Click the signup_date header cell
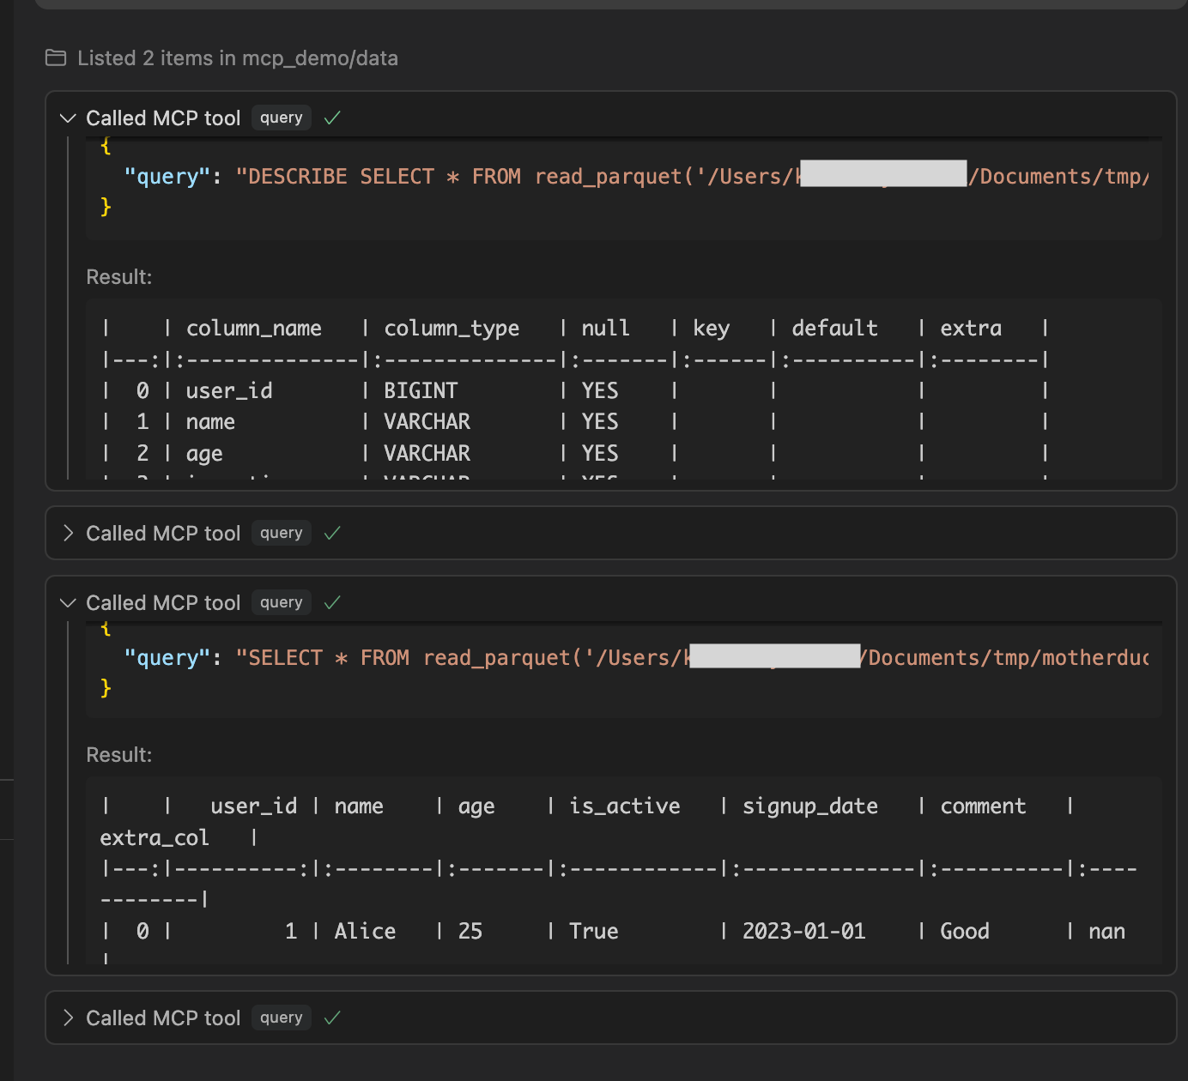 810,806
